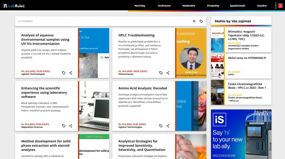Share the HPLC Troubleshooting webinar
This screenshot has width=285, height=159.
[x=168, y=73]
